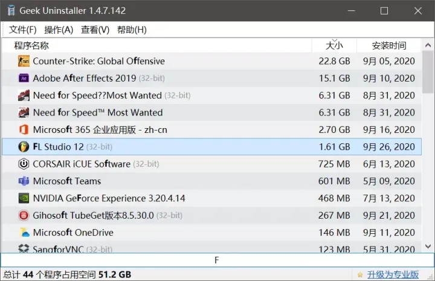Click the 9月 26, 2020 install date
The image size is (435, 281).
[389, 147]
